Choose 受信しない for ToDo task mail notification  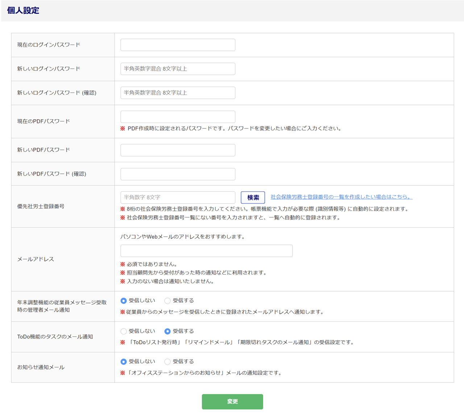pyautogui.click(x=124, y=331)
